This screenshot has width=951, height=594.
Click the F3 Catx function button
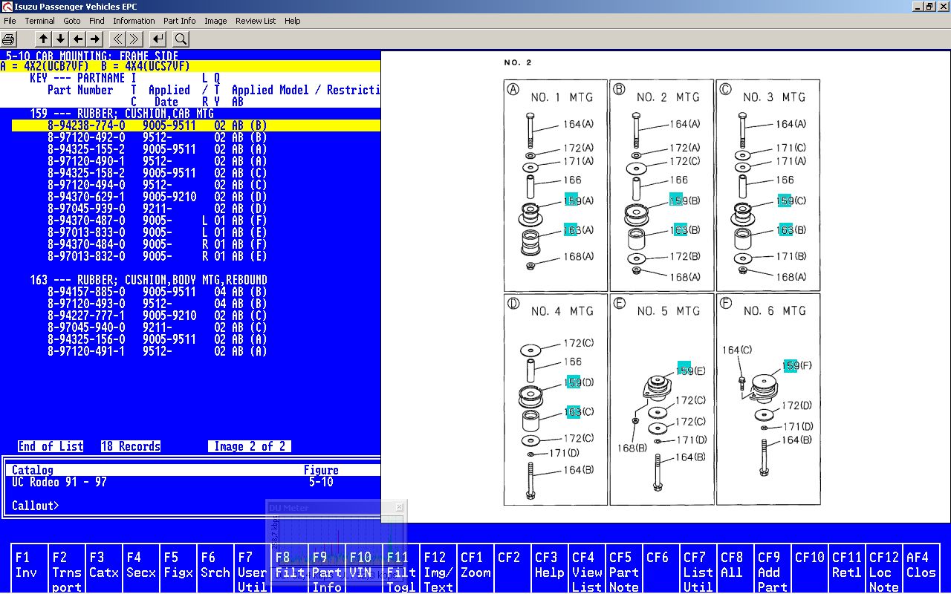[104, 569]
